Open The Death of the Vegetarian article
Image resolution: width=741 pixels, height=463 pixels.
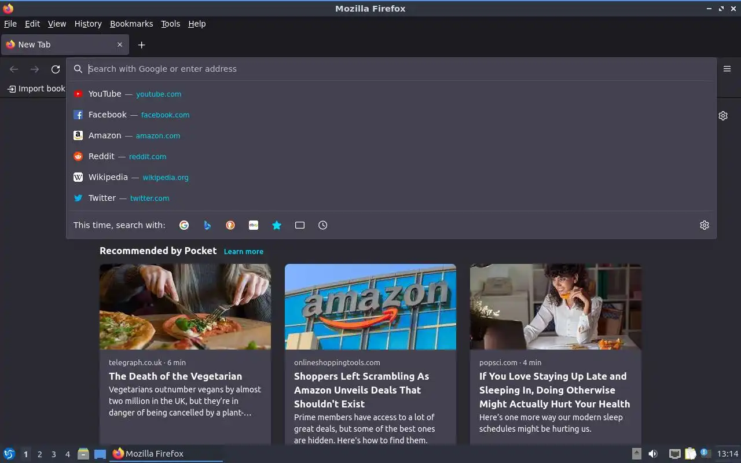(x=175, y=376)
